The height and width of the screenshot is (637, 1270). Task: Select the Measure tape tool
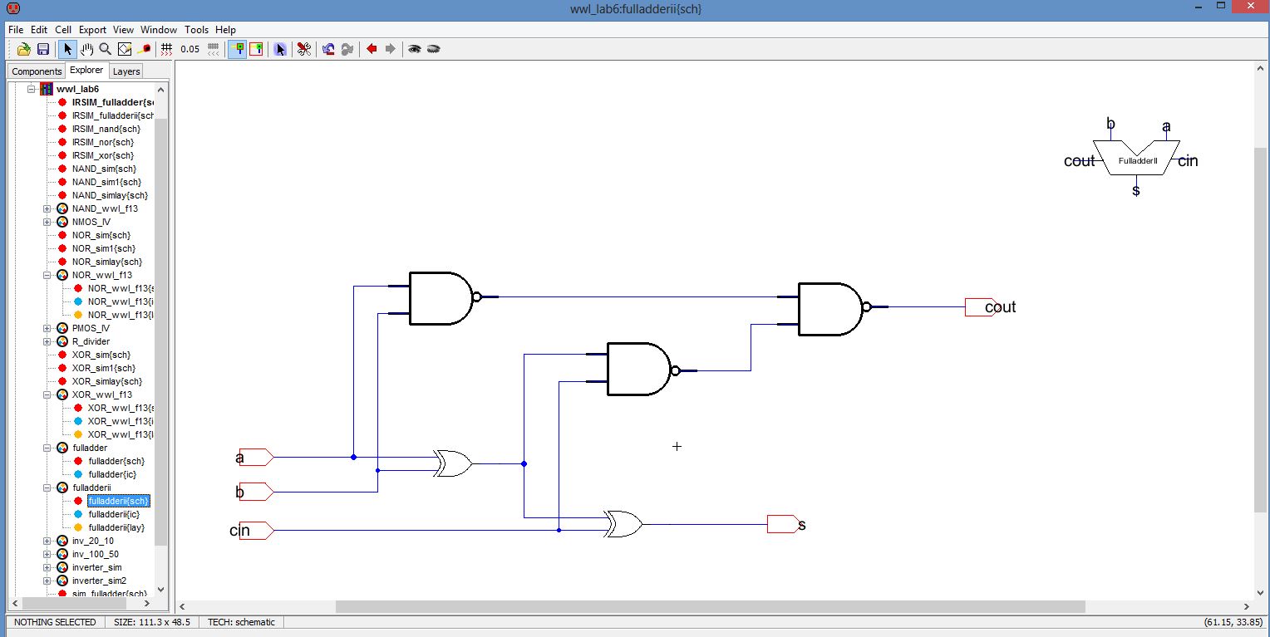point(144,49)
